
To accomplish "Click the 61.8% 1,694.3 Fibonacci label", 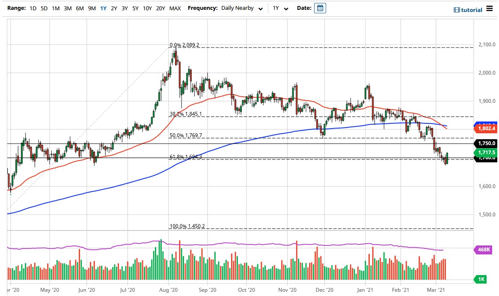I will (x=186, y=156).
